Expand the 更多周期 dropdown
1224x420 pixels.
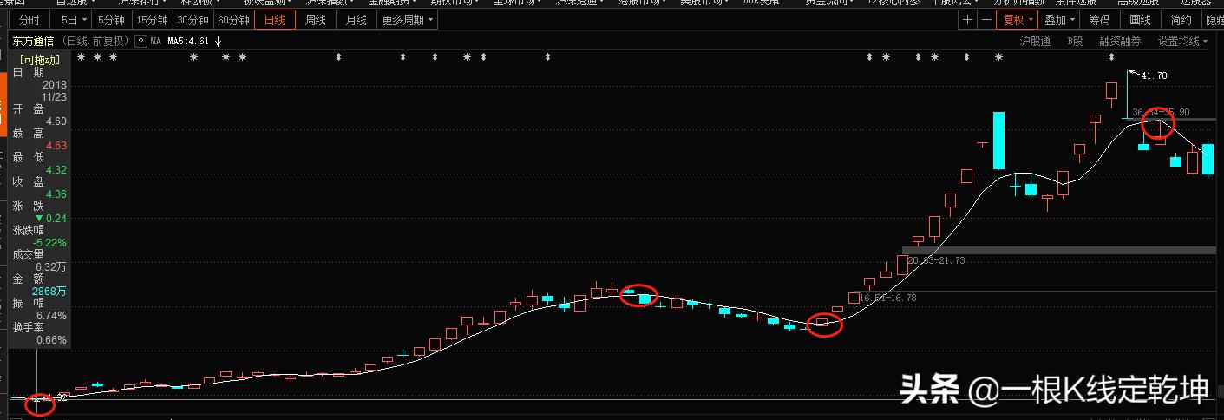[x=407, y=20]
